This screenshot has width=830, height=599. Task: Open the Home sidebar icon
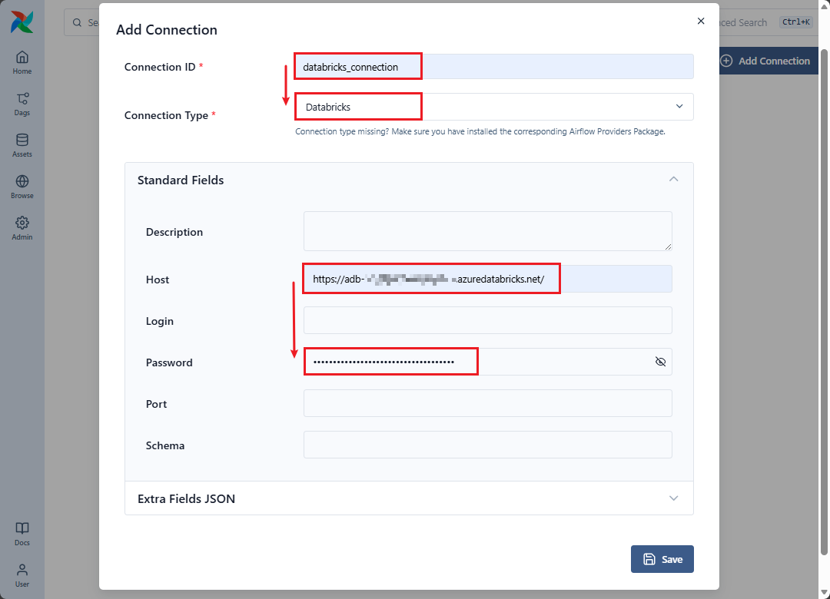22,61
